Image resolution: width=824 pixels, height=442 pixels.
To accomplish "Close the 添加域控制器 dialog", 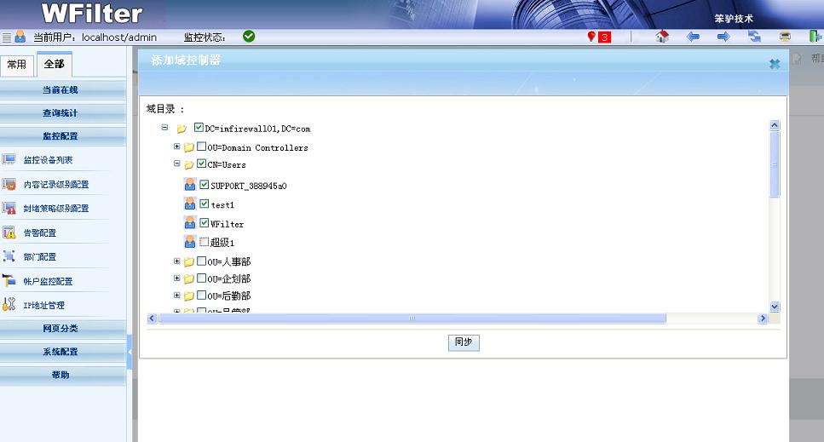I will pos(774,64).
